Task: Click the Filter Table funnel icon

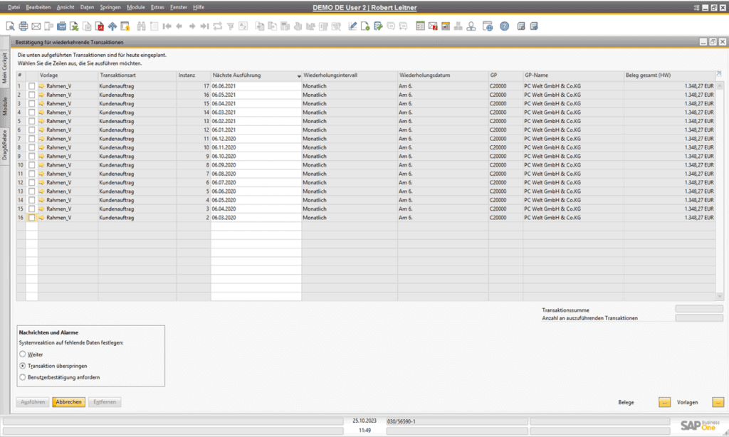Action: pos(230,26)
